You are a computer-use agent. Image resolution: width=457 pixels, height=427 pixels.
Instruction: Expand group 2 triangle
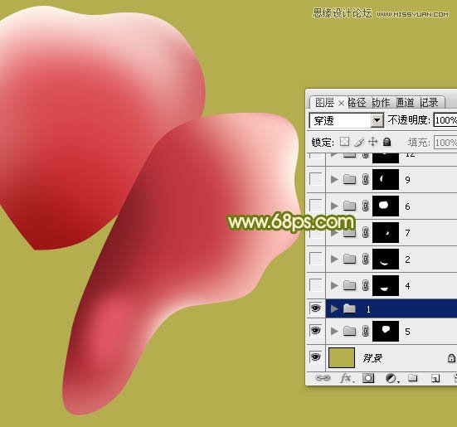pyautogui.click(x=334, y=259)
